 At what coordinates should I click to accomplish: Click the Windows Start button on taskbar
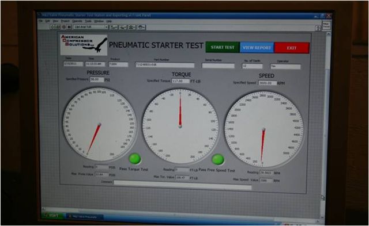pyautogui.click(x=53, y=216)
